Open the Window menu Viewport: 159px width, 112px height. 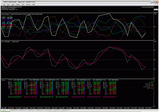pos(28,5)
